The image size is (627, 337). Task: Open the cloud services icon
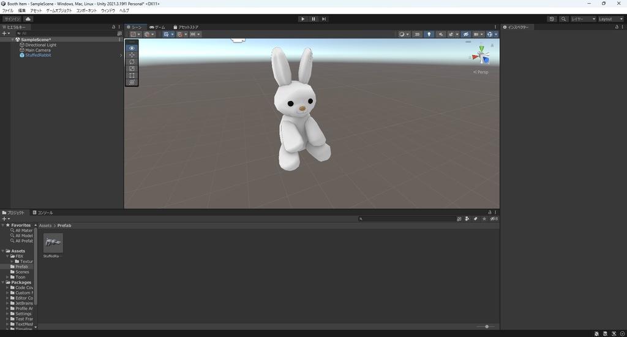[28, 19]
